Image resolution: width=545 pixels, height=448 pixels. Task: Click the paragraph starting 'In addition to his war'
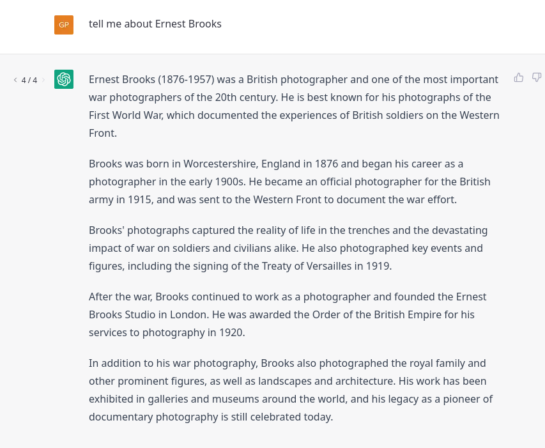[x=291, y=390]
